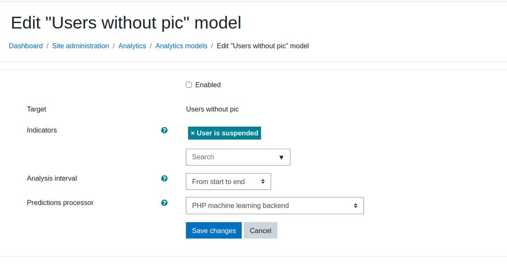Screen dimensions: 507x275
Task: Expand the indicators Search dropdown arrow
Action: coord(281,158)
